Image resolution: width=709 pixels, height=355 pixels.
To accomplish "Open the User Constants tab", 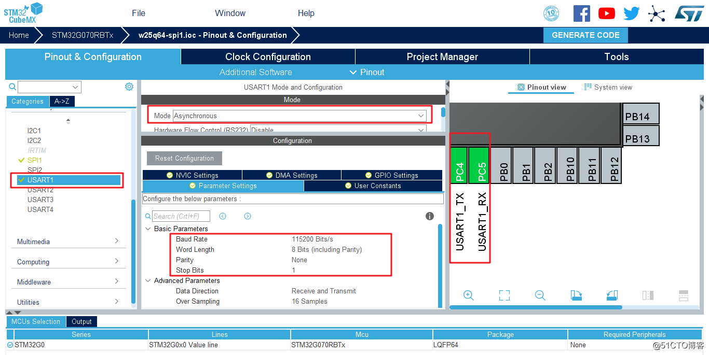I will coord(373,186).
